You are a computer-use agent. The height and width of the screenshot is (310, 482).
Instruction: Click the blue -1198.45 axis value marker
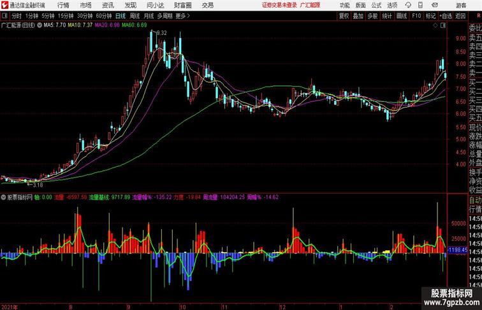[x=457, y=250]
